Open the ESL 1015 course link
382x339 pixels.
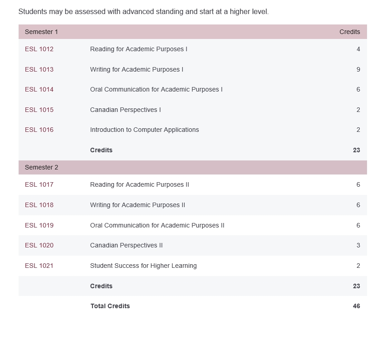point(39,110)
